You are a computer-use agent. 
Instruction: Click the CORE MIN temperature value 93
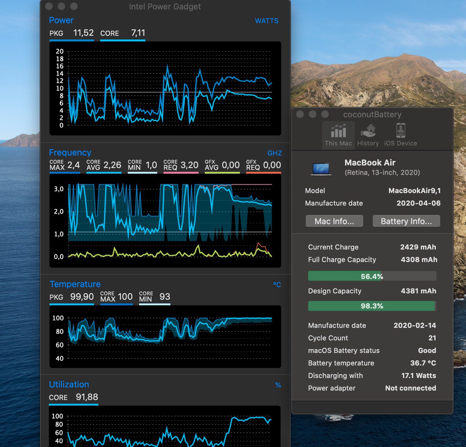click(x=165, y=297)
